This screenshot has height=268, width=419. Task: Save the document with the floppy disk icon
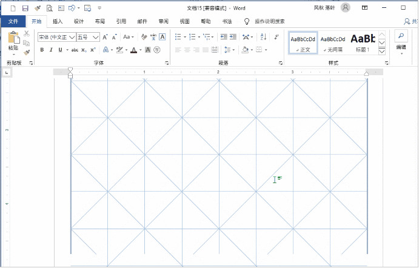tap(25, 8)
